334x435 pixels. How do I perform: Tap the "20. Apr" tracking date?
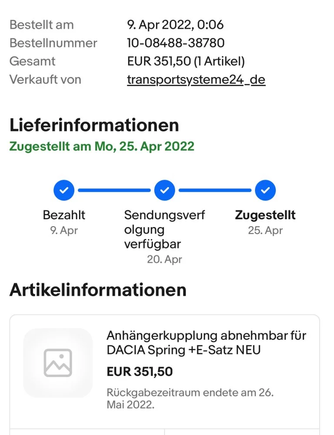click(x=164, y=260)
